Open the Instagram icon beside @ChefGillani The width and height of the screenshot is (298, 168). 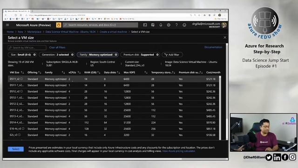pyautogui.click(x=292, y=157)
